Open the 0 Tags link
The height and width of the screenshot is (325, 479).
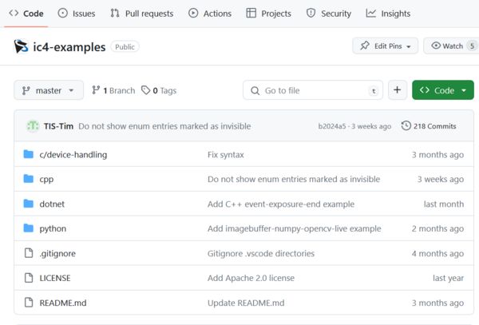158,90
